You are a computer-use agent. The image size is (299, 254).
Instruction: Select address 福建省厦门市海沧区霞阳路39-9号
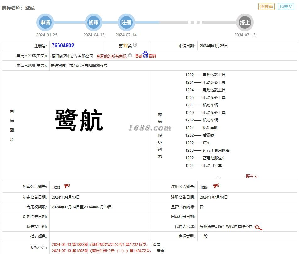pos(79,65)
